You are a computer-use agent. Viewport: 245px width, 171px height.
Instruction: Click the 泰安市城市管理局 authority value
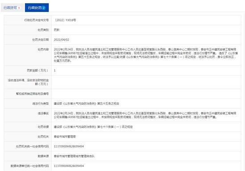pyautogui.click(x=65, y=137)
